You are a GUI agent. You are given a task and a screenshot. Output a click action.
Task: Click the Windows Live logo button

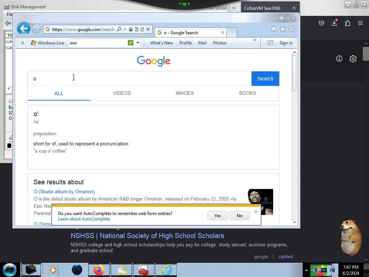pos(47,43)
